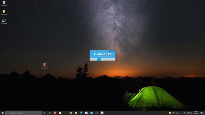Select the New Folder desktop icon
The height and width of the screenshot is (115, 205).
point(4,12)
